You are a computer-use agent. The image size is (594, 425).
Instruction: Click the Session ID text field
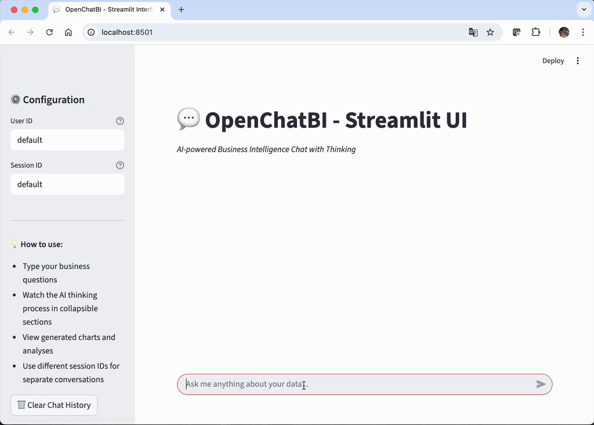coord(67,184)
